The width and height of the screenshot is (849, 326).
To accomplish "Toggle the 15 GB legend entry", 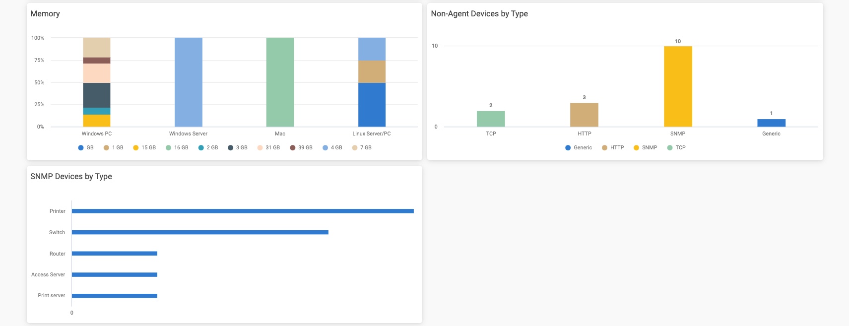I will [144, 147].
